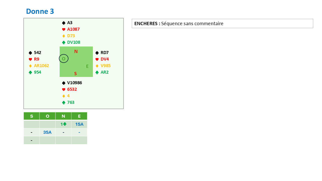
Task: Click the S column header in bidding table
Action: [x=31, y=116]
